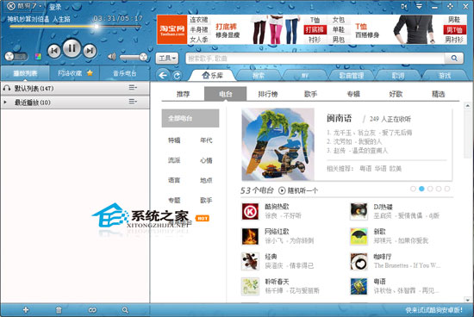The image size is (474, 317).
Task: Open the 默认列表 list menu
Action: (133, 88)
